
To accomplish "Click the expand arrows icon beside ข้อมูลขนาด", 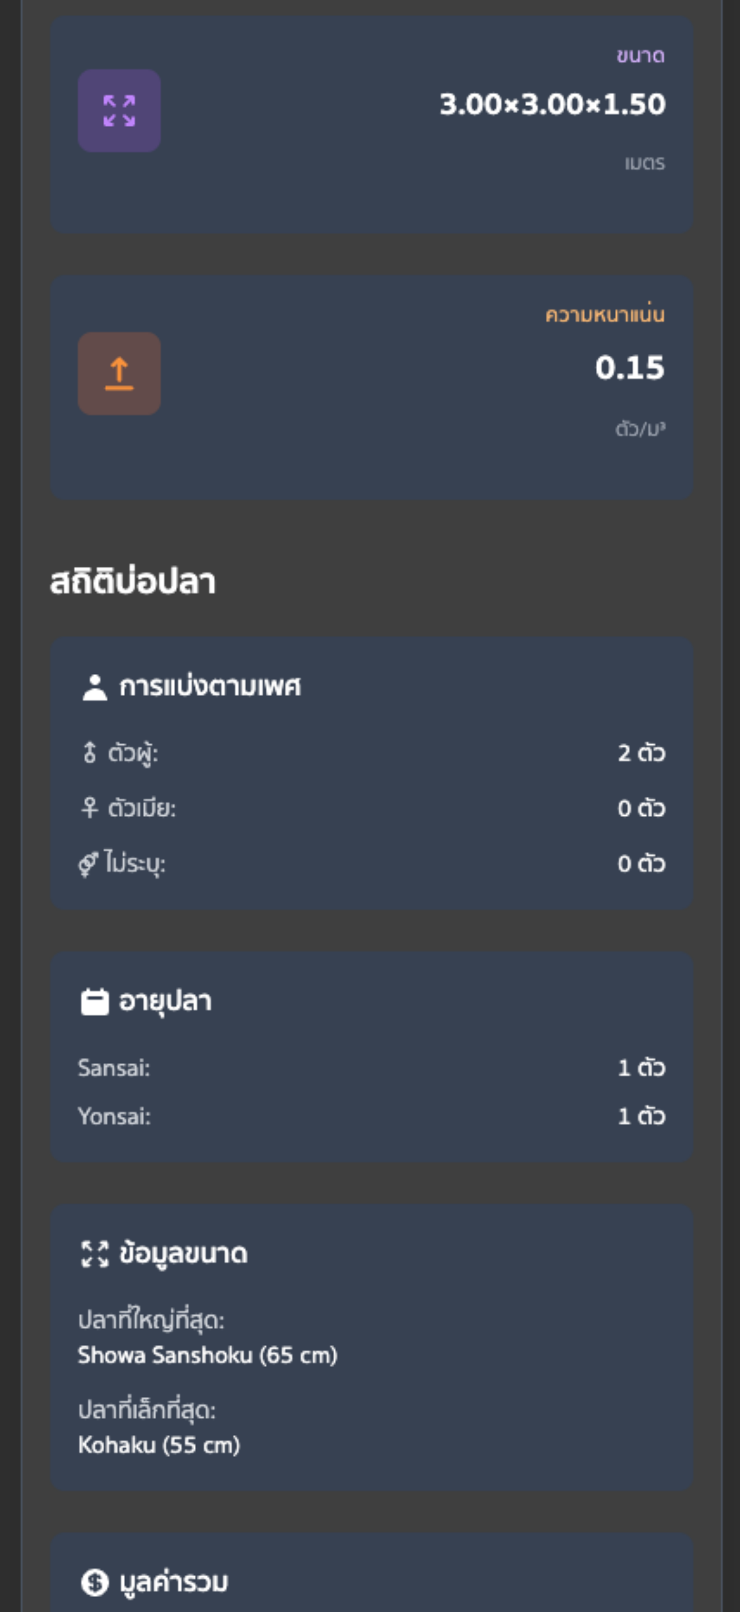I will pos(95,1253).
